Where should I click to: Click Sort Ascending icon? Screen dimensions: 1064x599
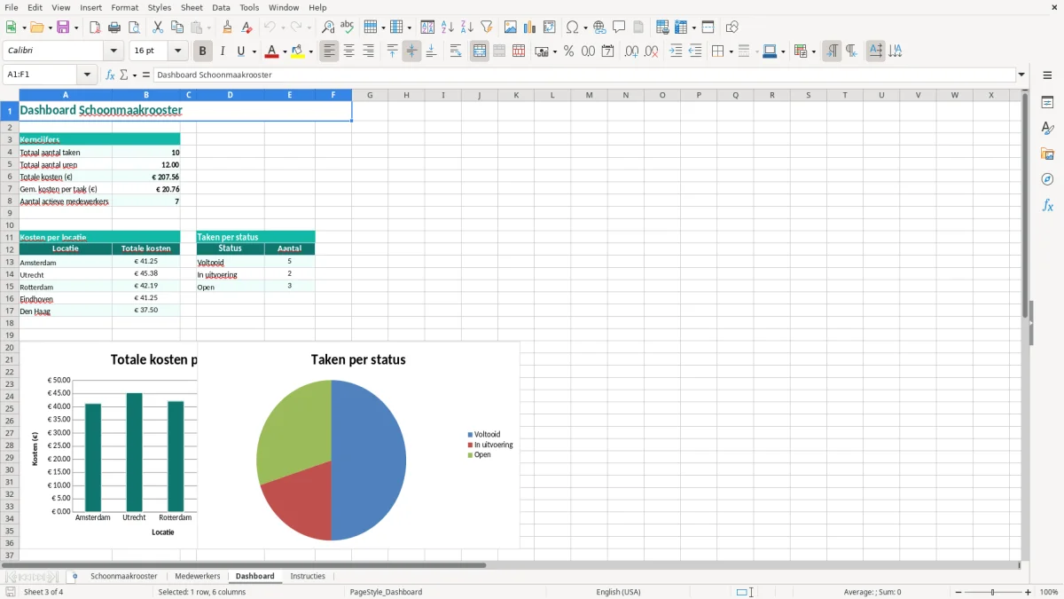coord(447,28)
